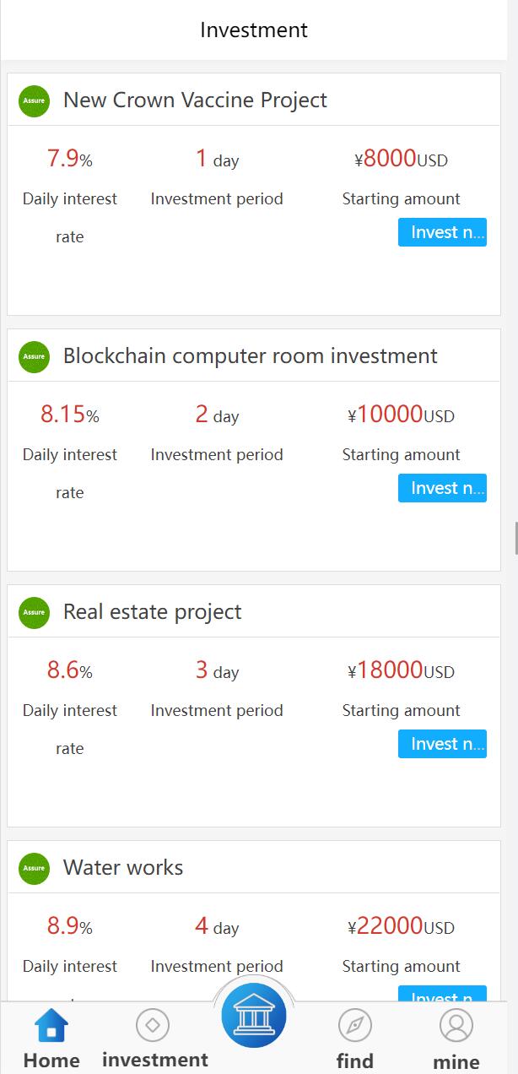Click the 8.15% daily interest rate
This screenshot has width=518, height=1074.
pyautogui.click(x=70, y=415)
